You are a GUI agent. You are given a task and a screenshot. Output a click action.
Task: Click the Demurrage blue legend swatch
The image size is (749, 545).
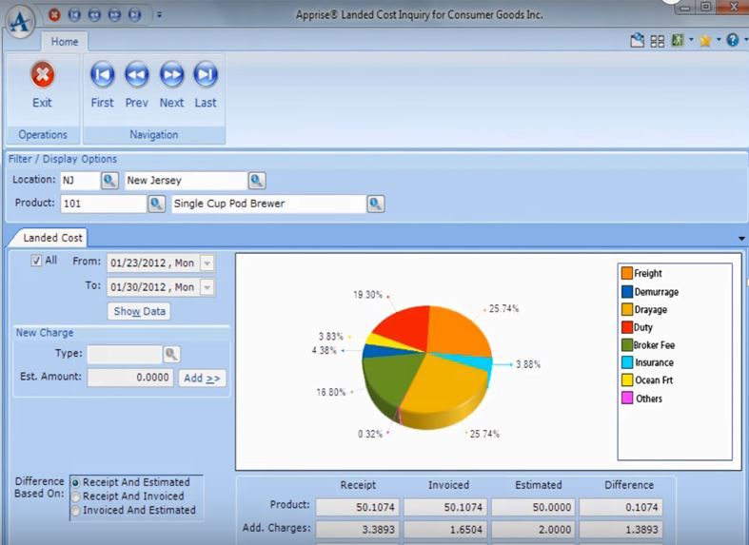pos(627,292)
